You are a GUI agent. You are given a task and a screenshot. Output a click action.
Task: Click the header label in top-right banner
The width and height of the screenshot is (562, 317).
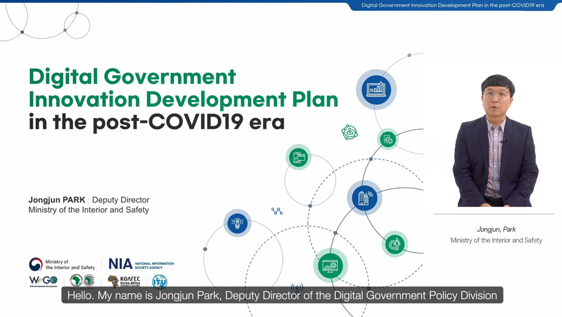pyautogui.click(x=453, y=5)
